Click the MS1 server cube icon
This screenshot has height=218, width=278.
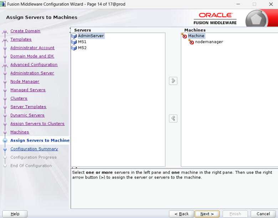74,42
